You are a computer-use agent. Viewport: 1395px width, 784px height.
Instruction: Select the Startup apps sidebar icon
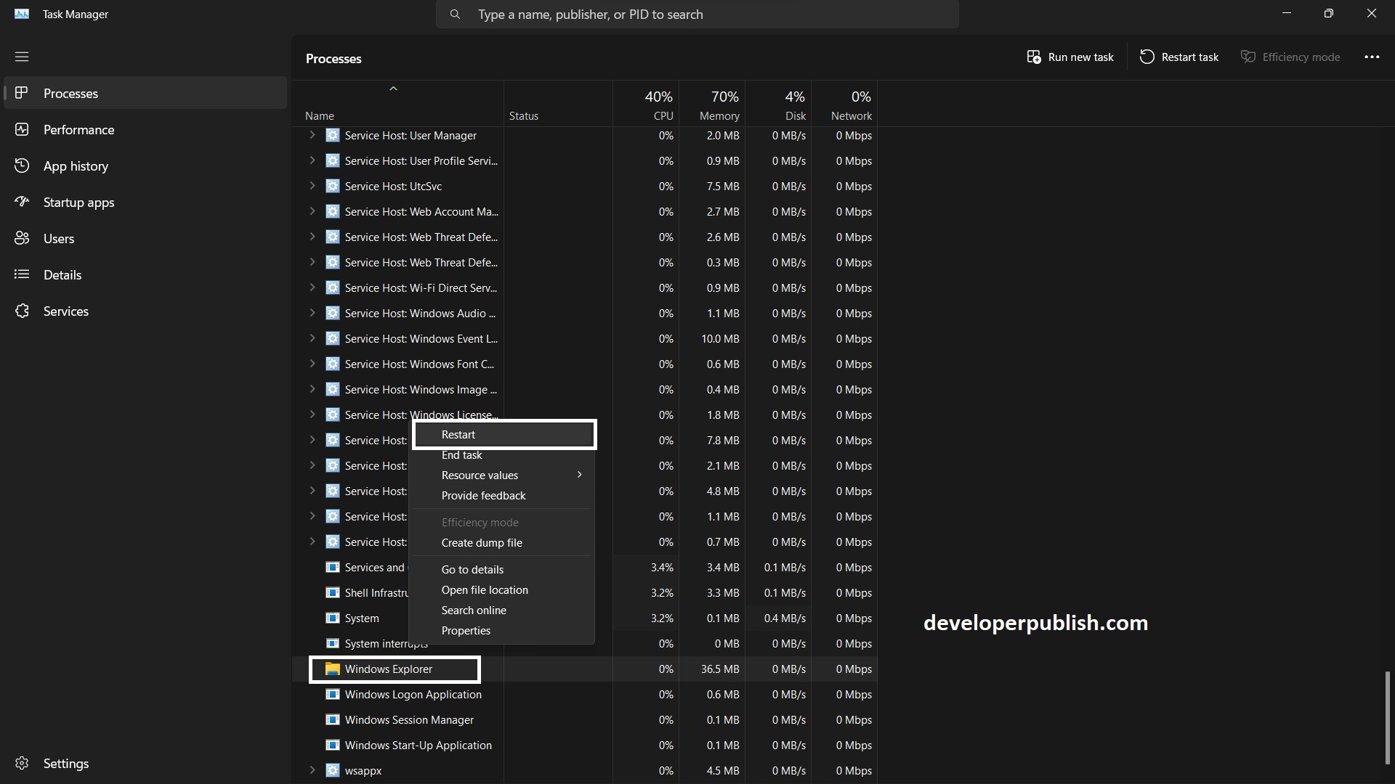pos(22,203)
